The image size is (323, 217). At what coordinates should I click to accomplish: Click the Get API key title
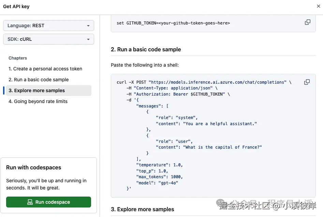click(x=16, y=6)
